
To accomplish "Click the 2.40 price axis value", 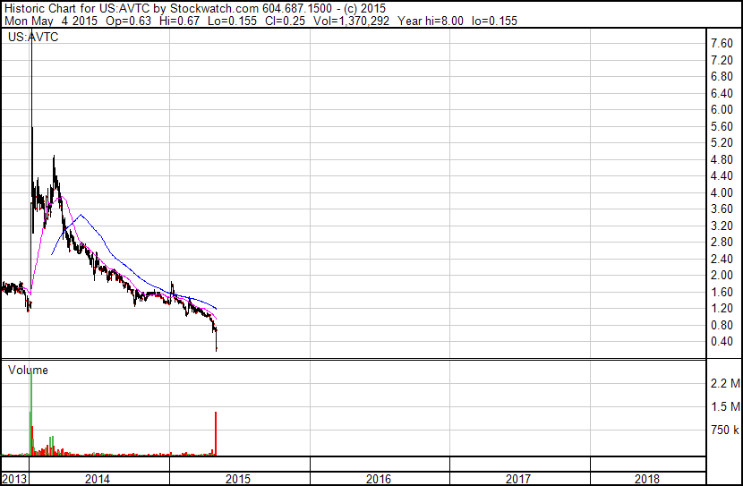I will (x=722, y=259).
